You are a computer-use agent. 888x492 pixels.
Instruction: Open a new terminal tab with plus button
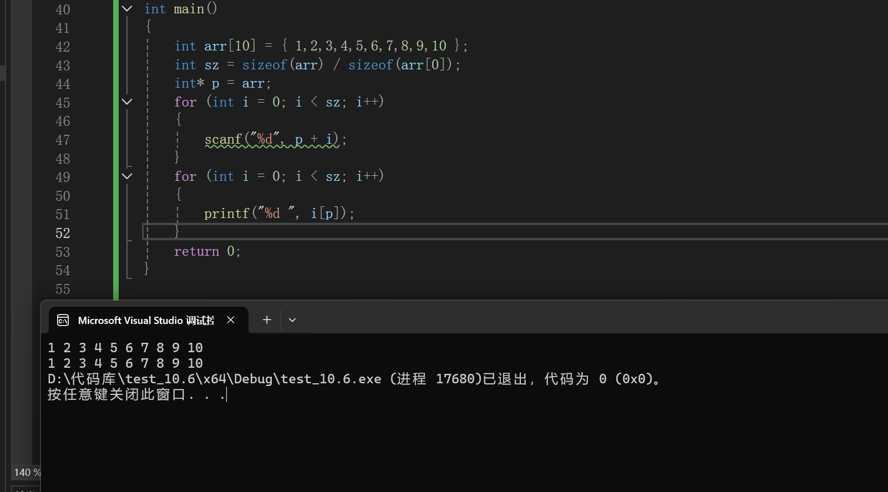267,320
